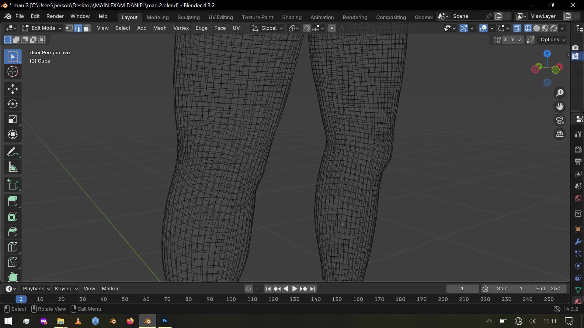Image resolution: width=584 pixels, height=328 pixels.
Task: Activate the 3D Cursor tool
Action: click(12, 72)
